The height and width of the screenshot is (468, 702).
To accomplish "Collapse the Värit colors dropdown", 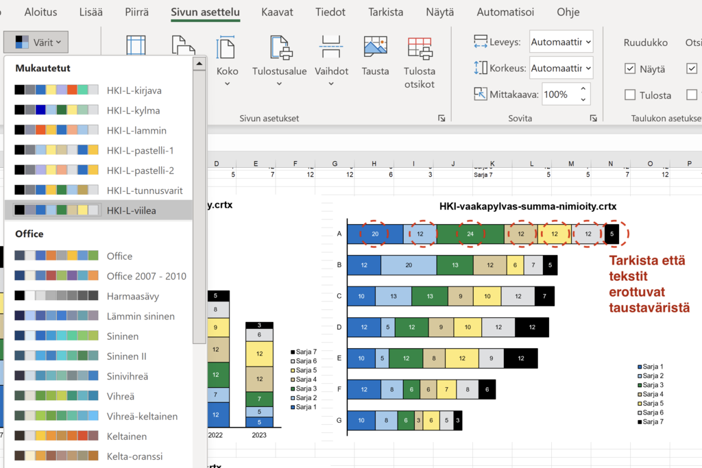I will 35,42.
